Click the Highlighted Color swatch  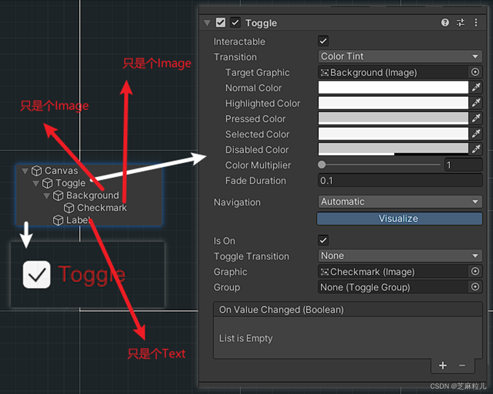(x=393, y=103)
